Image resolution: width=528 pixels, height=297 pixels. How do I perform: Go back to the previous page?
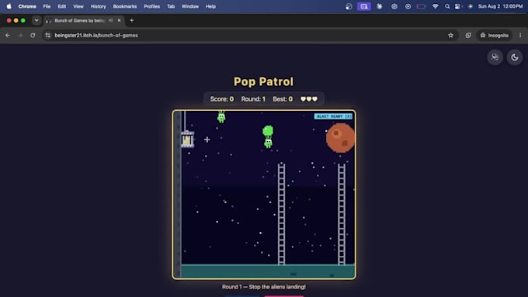click(8, 36)
